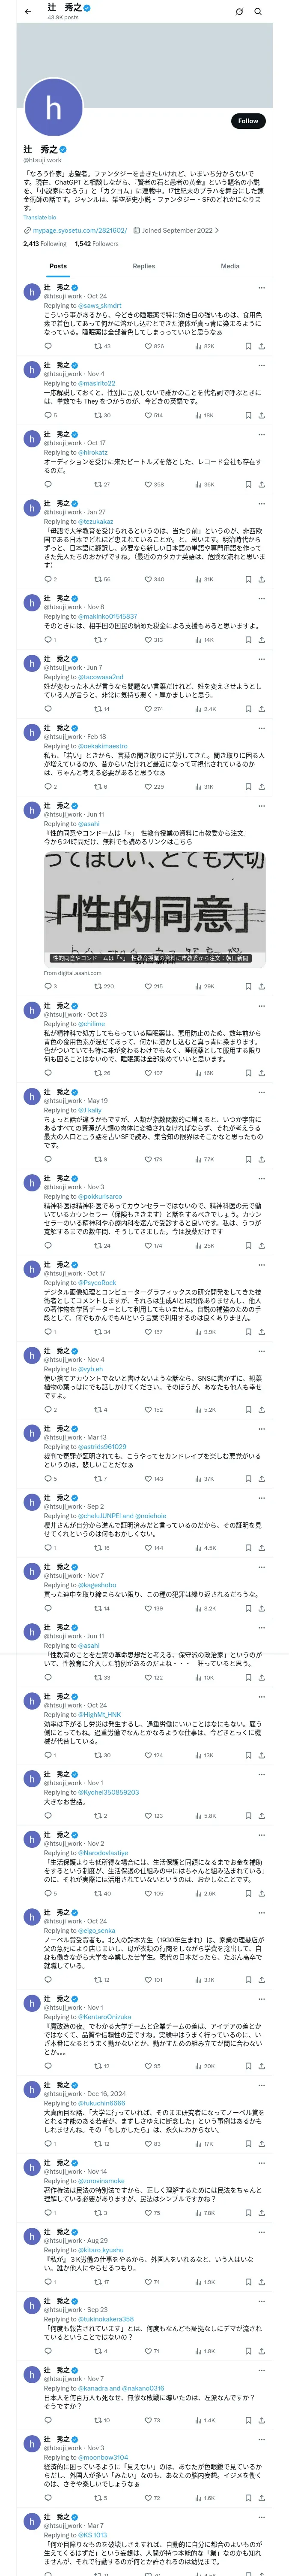This screenshot has height=2576, width=289.
Task: Open the more menu on the @masirito22 reply
Action: pos(261,365)
